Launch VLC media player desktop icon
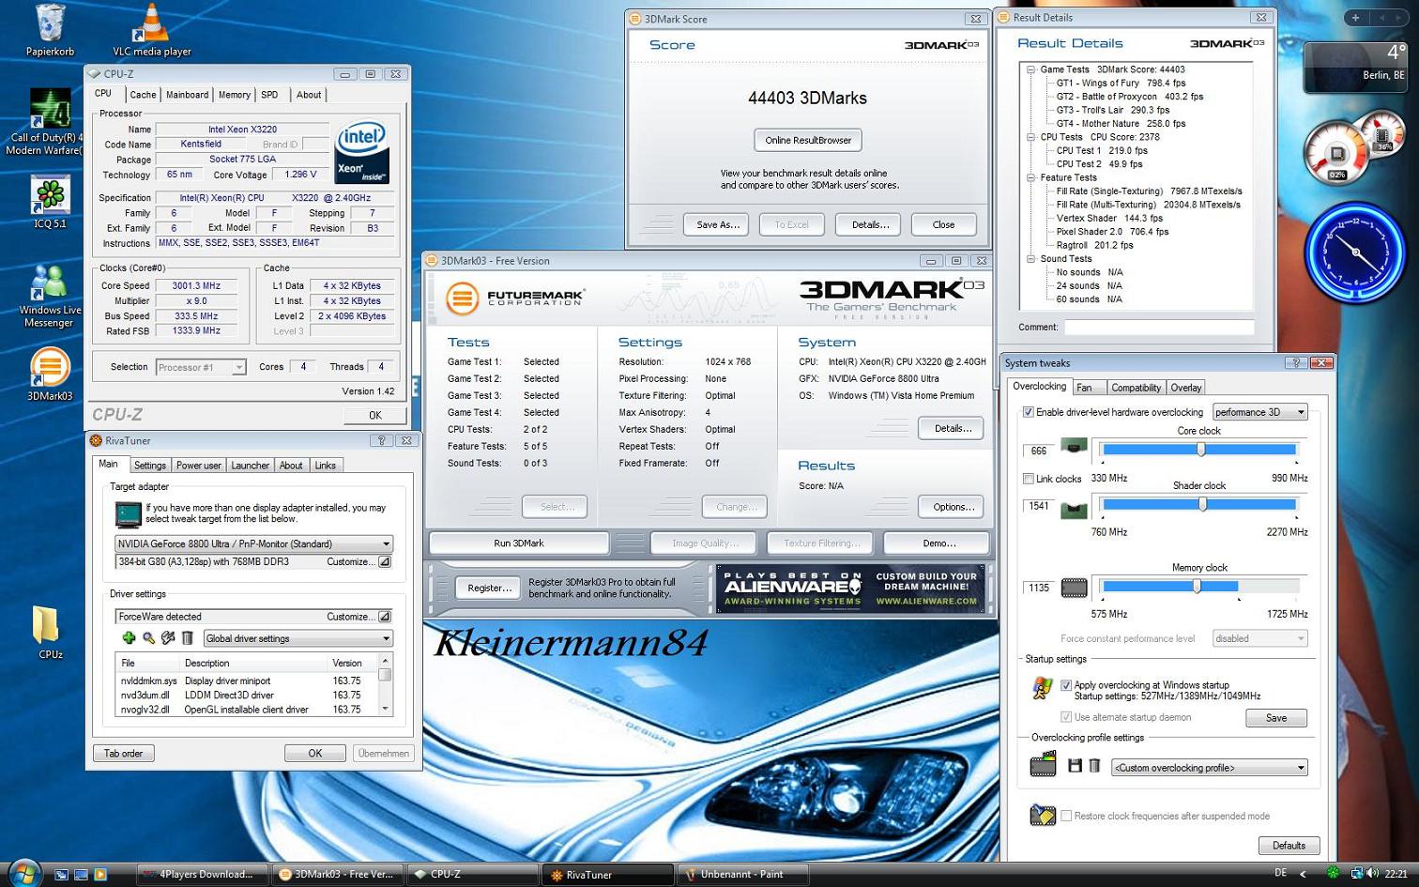The image size is (1419, 887). pos(151,29)
